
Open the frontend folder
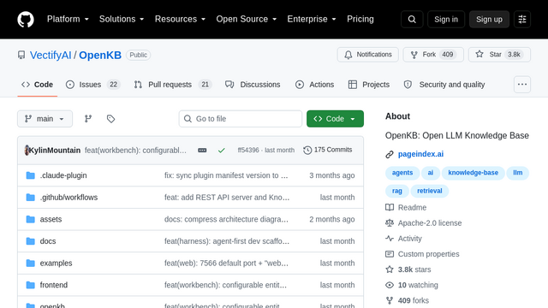point(54,285)
